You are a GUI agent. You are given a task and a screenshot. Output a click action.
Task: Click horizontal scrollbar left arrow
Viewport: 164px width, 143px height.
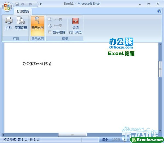(x=3, y=135)
